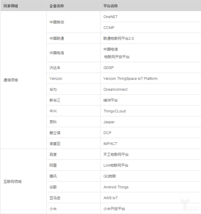Select the CCMP platform cell
Image resolution: width=201 pixels, height=214 pixels.
[x=109, y=28]
